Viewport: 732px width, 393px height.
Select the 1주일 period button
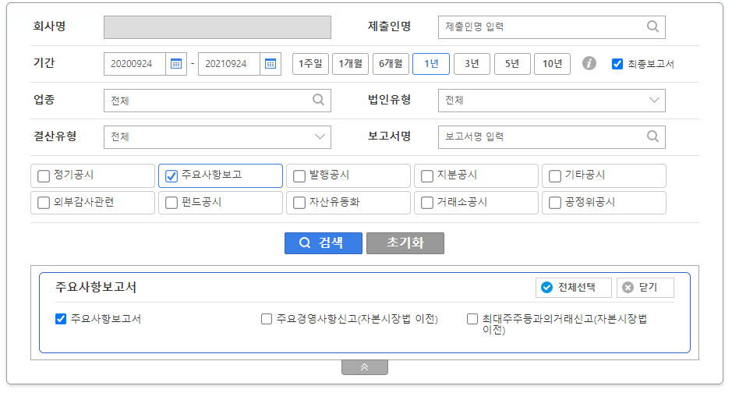(310, 64)
